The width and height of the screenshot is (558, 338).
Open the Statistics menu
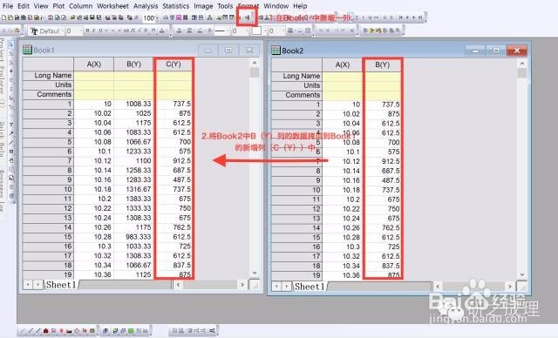(x=176, y=6)
